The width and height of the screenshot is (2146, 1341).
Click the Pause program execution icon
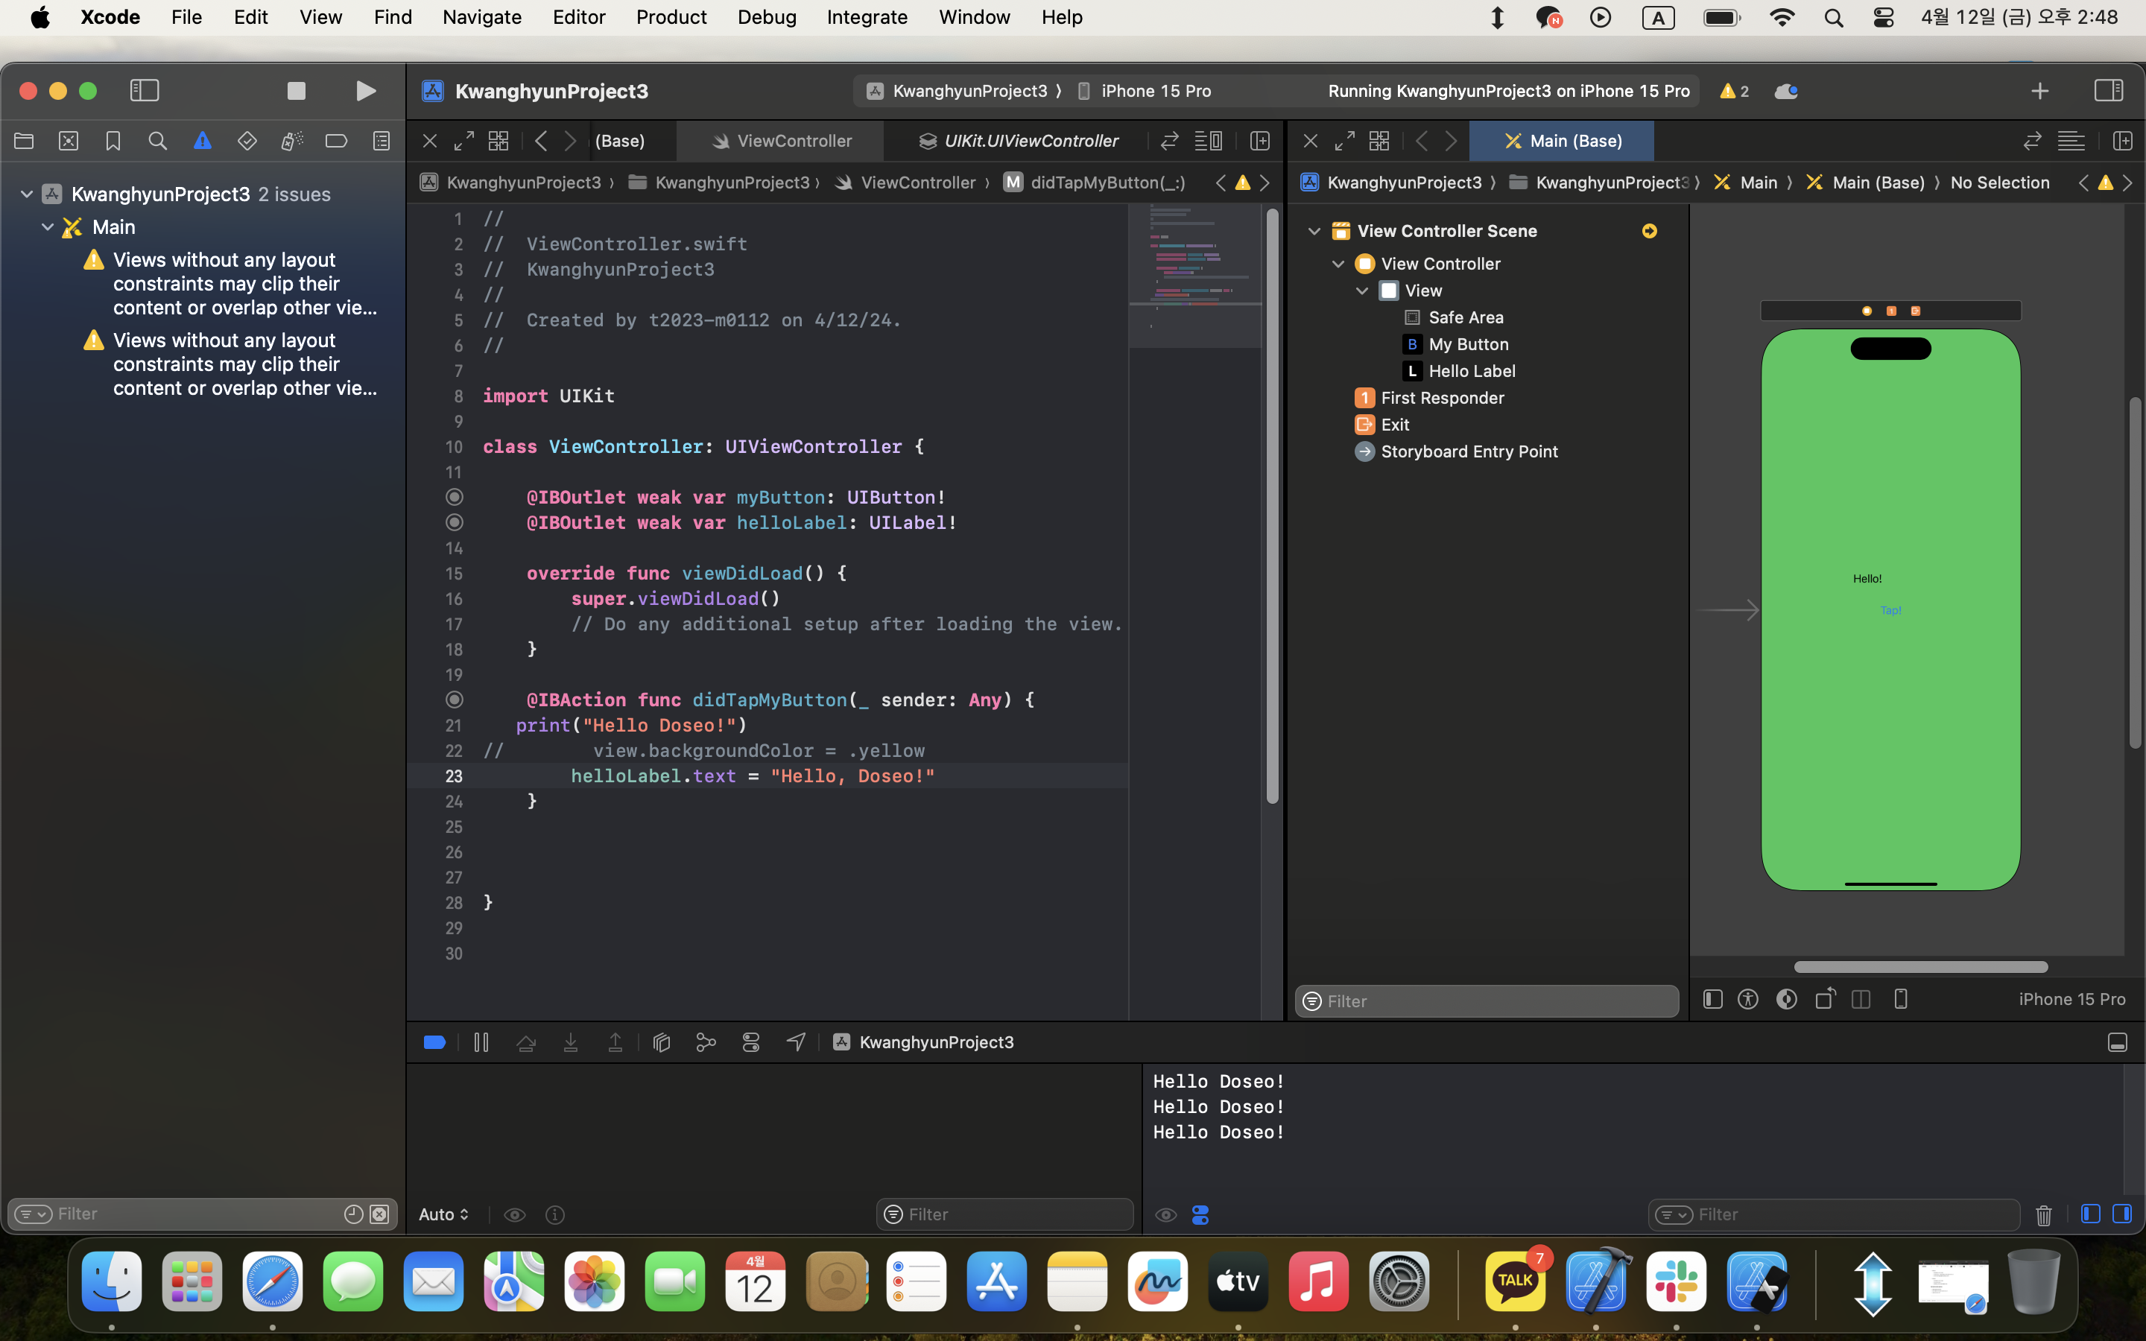click(x=481, y=1042)
